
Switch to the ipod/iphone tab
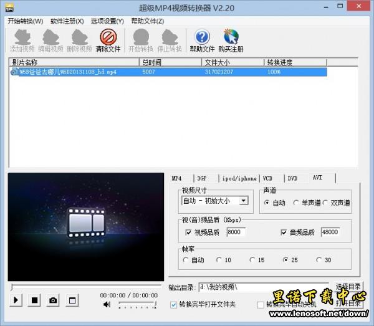(x=239, y=178)
